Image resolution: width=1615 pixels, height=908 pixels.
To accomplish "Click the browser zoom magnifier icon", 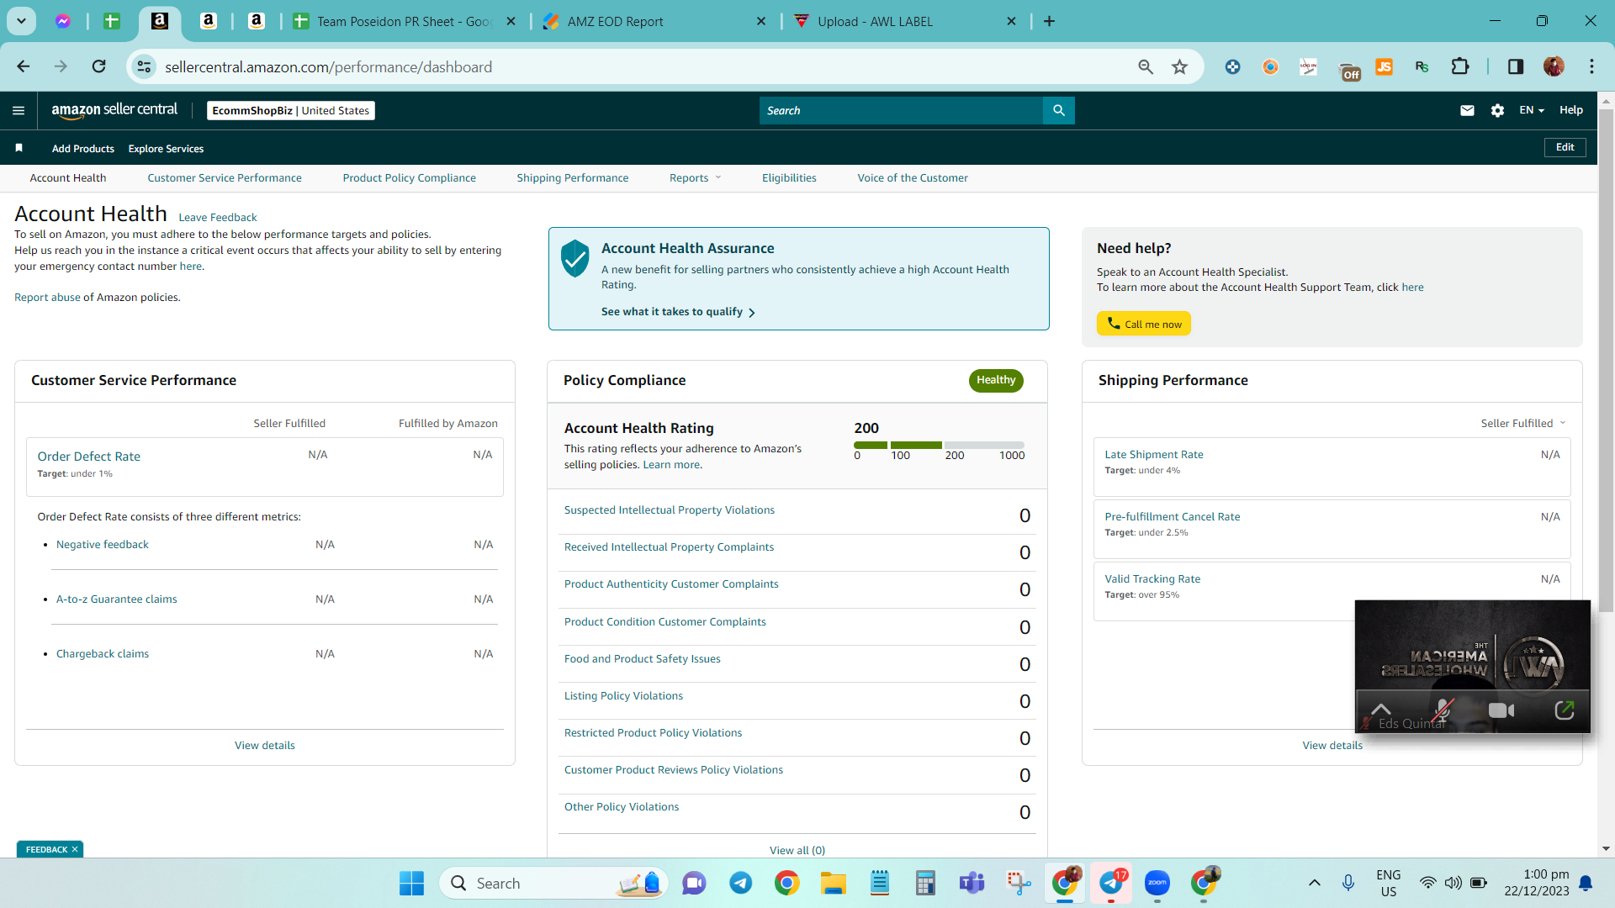I will click(x=1146, y=66).
